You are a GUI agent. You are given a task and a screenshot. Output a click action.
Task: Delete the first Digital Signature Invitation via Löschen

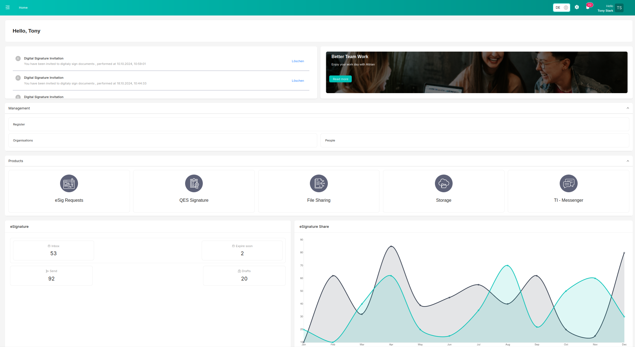click(x=298, y=61)
